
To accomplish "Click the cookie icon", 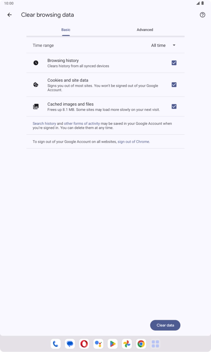I will coord(36,85).
